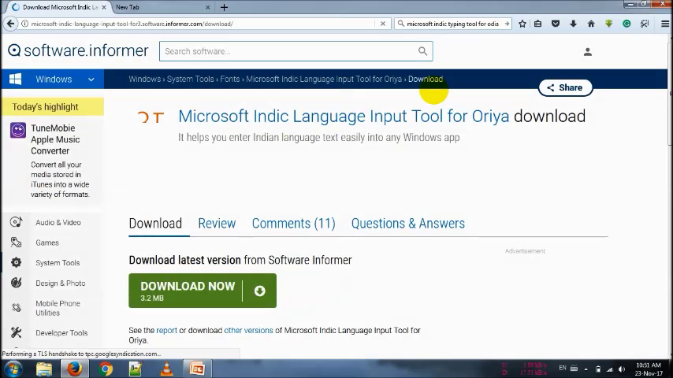673x378 pixels.
Task: Open the Questions & Answers tab
Action: point(407,223)
